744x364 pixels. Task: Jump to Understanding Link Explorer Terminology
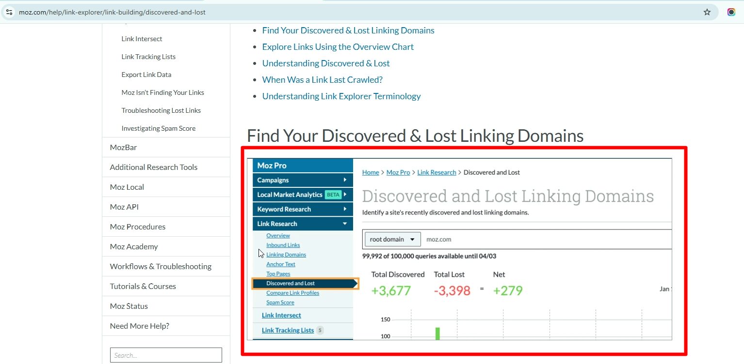pyautogui.click(x=341, y=96)
